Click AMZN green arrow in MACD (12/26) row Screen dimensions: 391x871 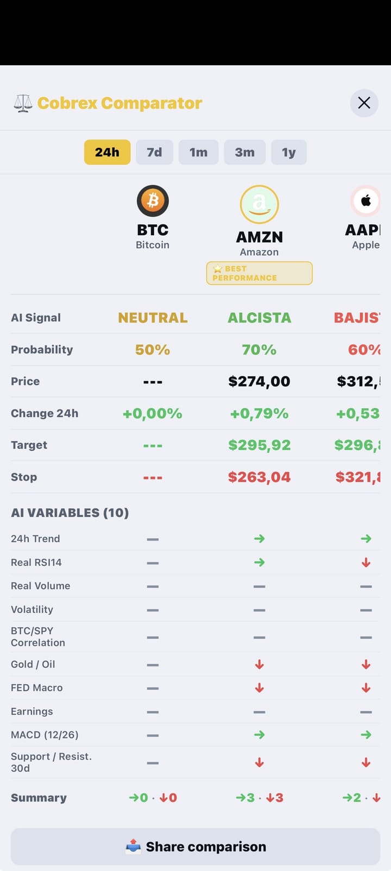click(x=260, y=735)
